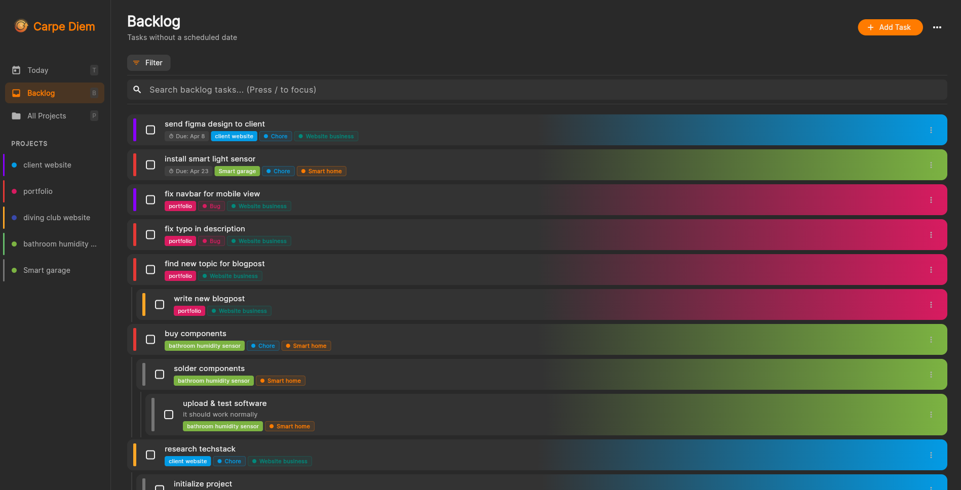Click the Carpe Diem logo icon
961x490 pixels.
pyautogui.click(x=21, y=26)
